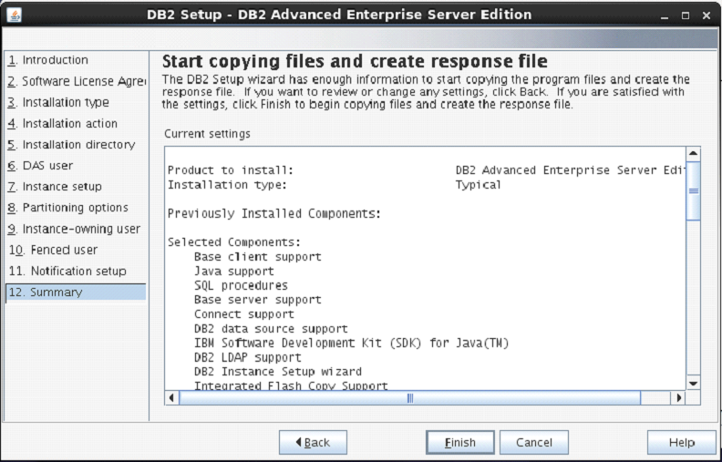Switch to the Instance setup step
Image resolution: width=722 pixels, height=462 pixels.
[x=55, y=187]
